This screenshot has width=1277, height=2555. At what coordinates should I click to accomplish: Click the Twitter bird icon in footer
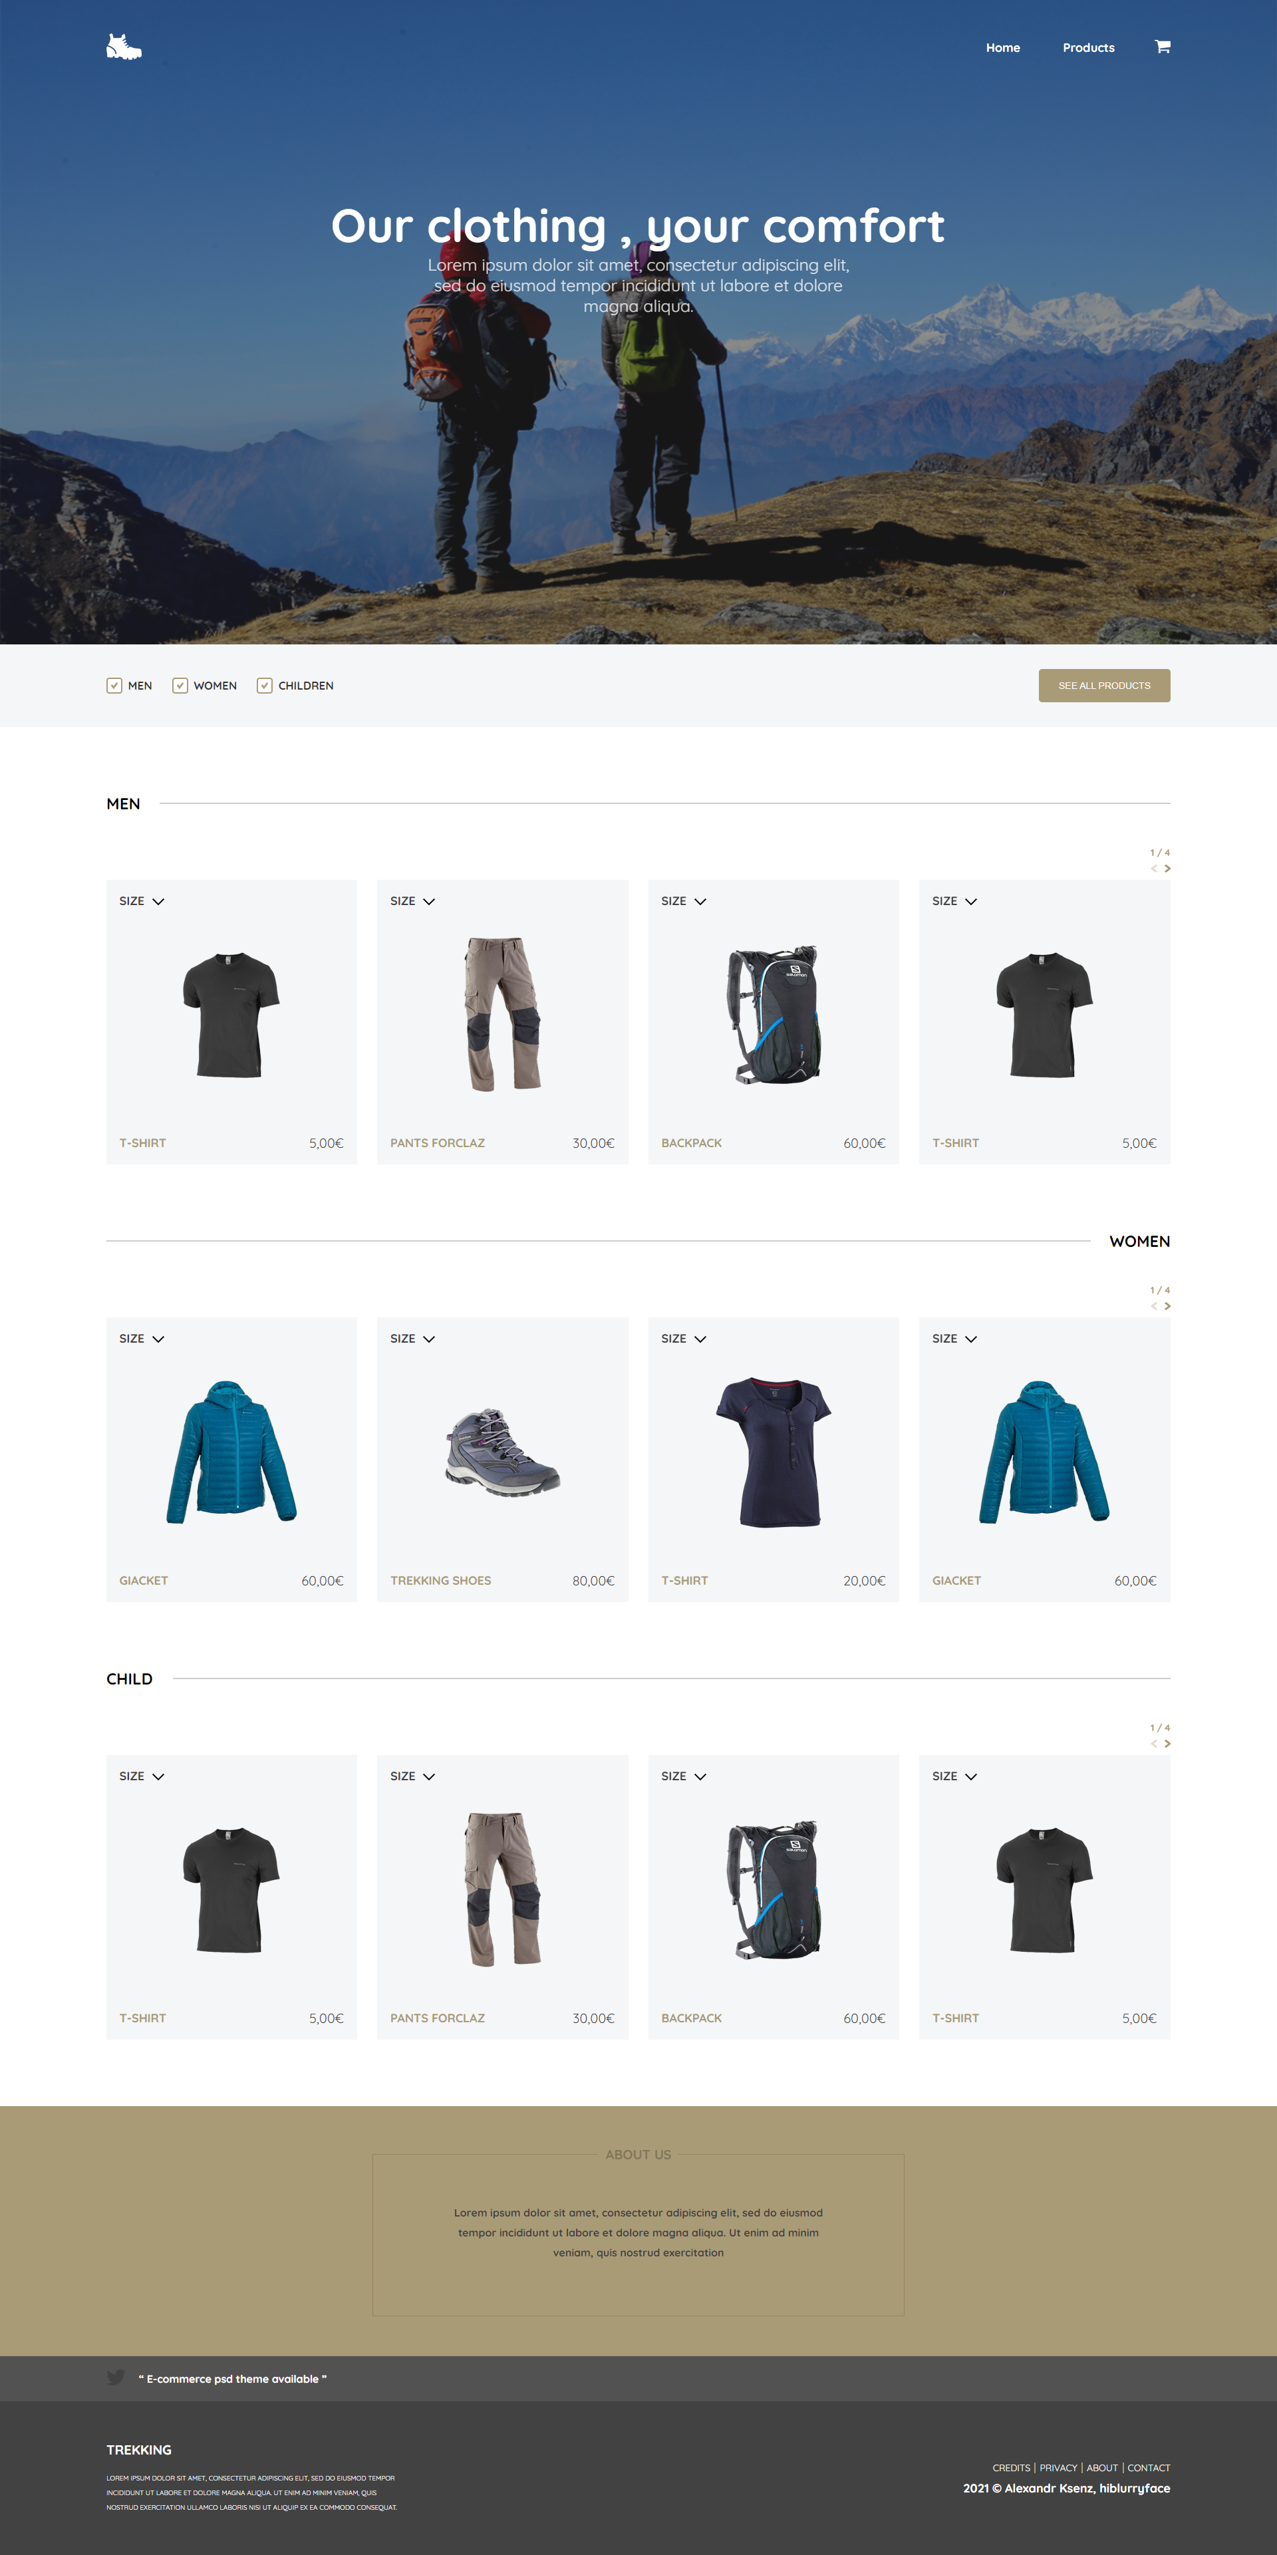[x=116, y=2377]
